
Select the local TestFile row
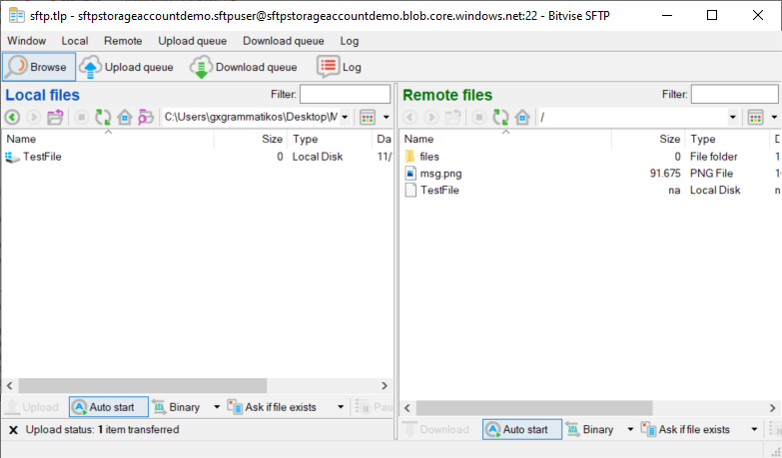(198, 157)
